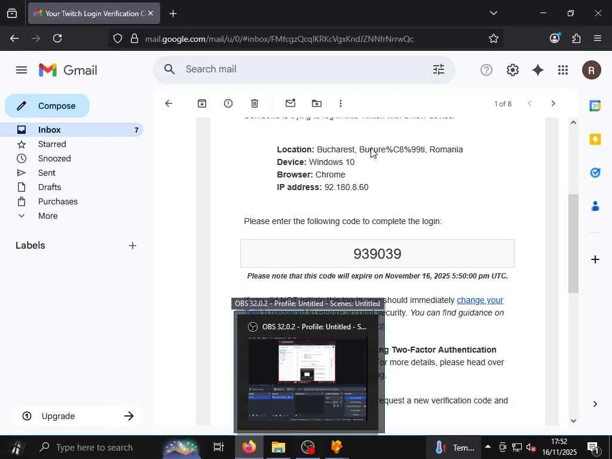Focus the Search mail field
The image size is (612, 459).
[x=304, y=69]
